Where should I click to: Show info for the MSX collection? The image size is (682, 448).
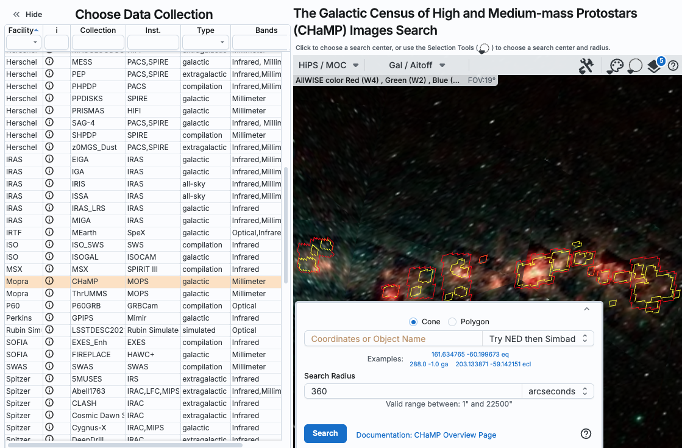click(49, 269)
